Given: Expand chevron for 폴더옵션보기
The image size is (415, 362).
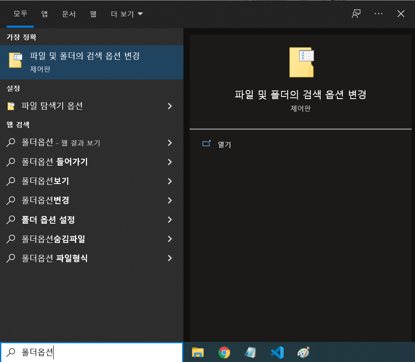Looking at the screenshot, I should [170, 181].
